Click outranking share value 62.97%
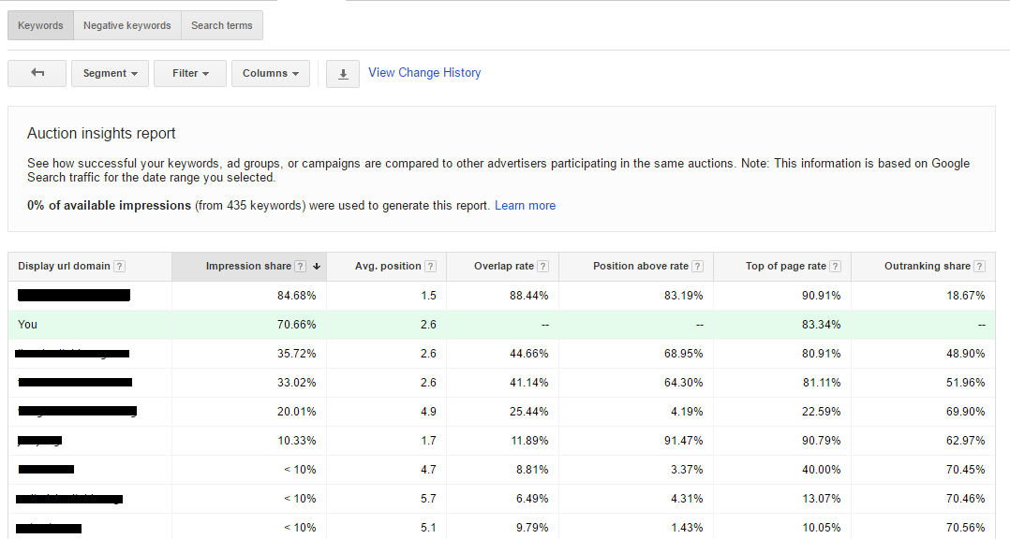 pyautogui.click(x=966, y=441)
